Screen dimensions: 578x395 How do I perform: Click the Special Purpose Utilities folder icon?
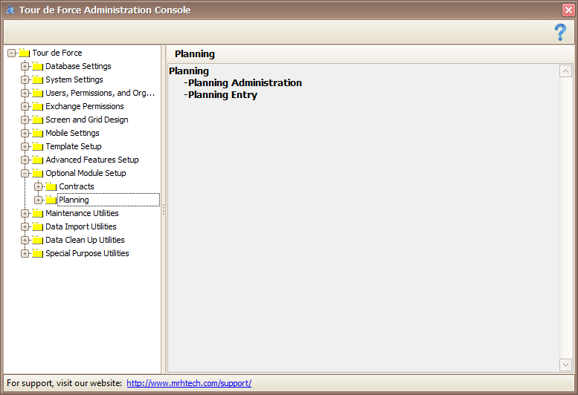[x=38, y=253]
